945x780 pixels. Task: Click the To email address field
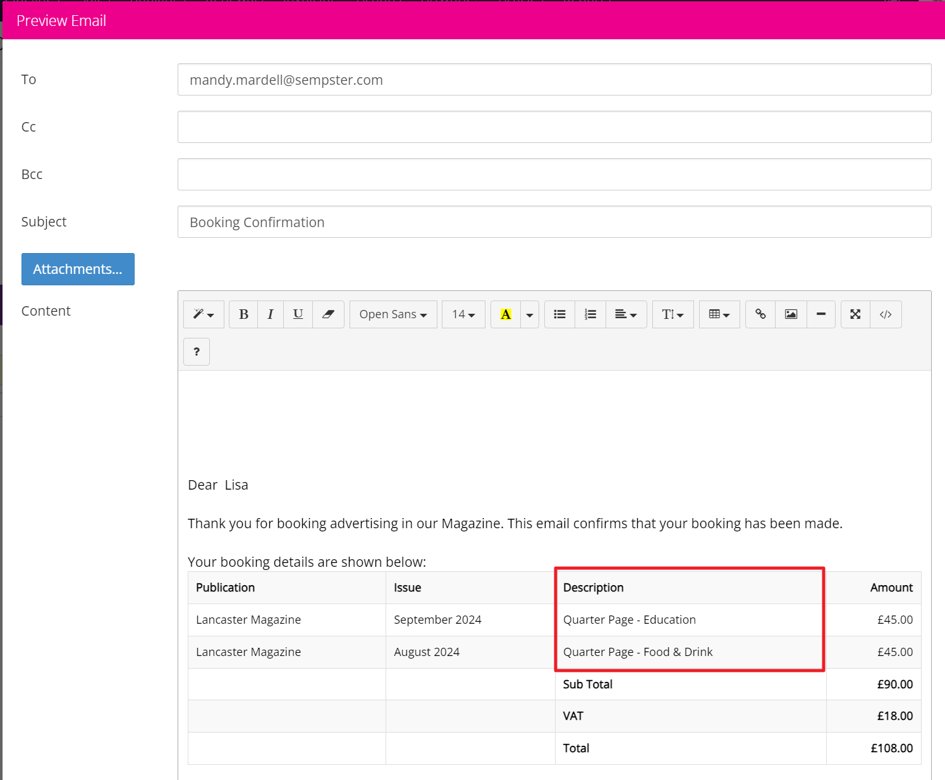(x=554, y=80)
